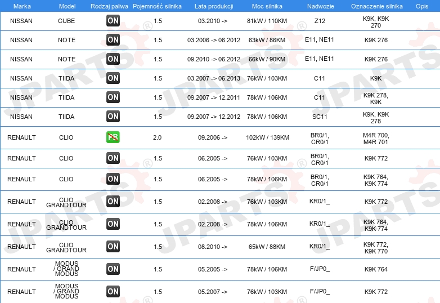Click the green PB petrol icon in Clio 2.0 row
Screen dimensions: 440x303
(x=113, y=137)
